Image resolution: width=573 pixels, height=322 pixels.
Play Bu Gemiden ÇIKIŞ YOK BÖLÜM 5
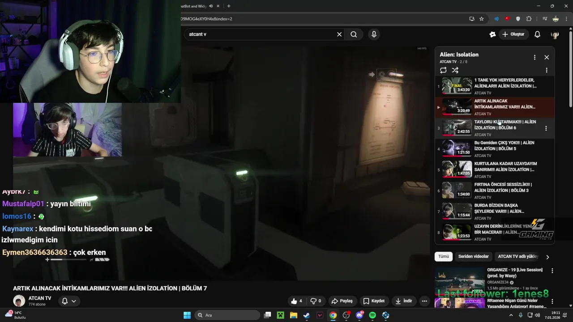point(495,149)
